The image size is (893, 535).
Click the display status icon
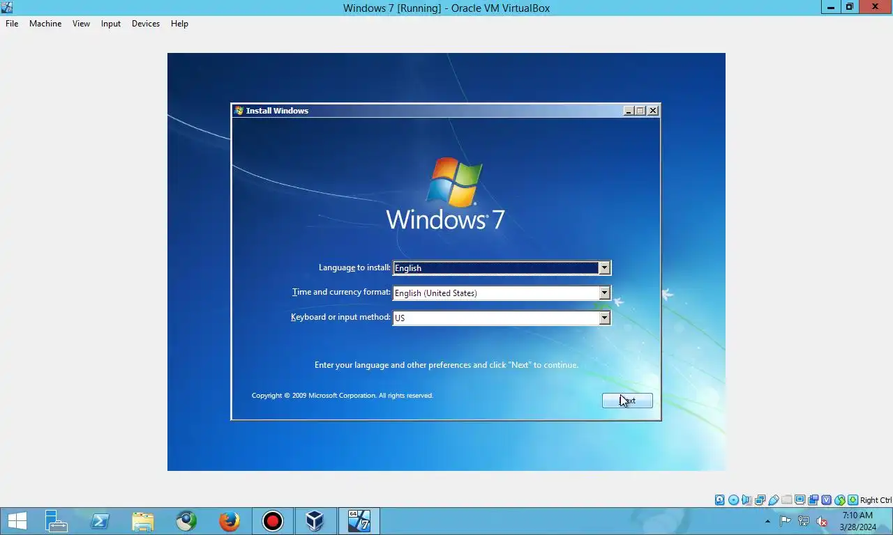click(x=800, y=500)
